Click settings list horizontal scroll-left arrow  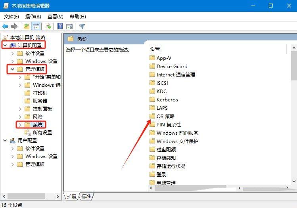pyautogui.click(x=151, y=188)
